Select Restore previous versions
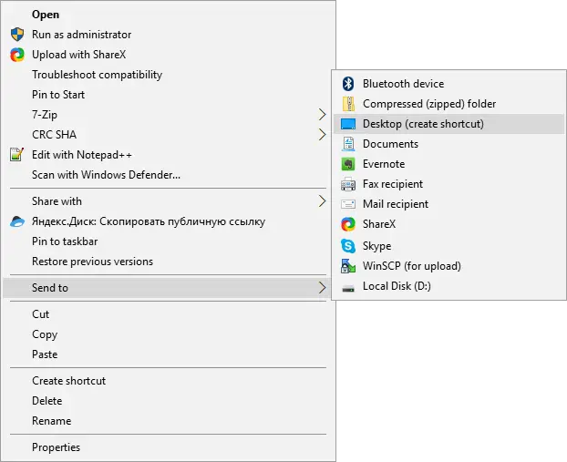The image size is (567, 462). point(168,262)
